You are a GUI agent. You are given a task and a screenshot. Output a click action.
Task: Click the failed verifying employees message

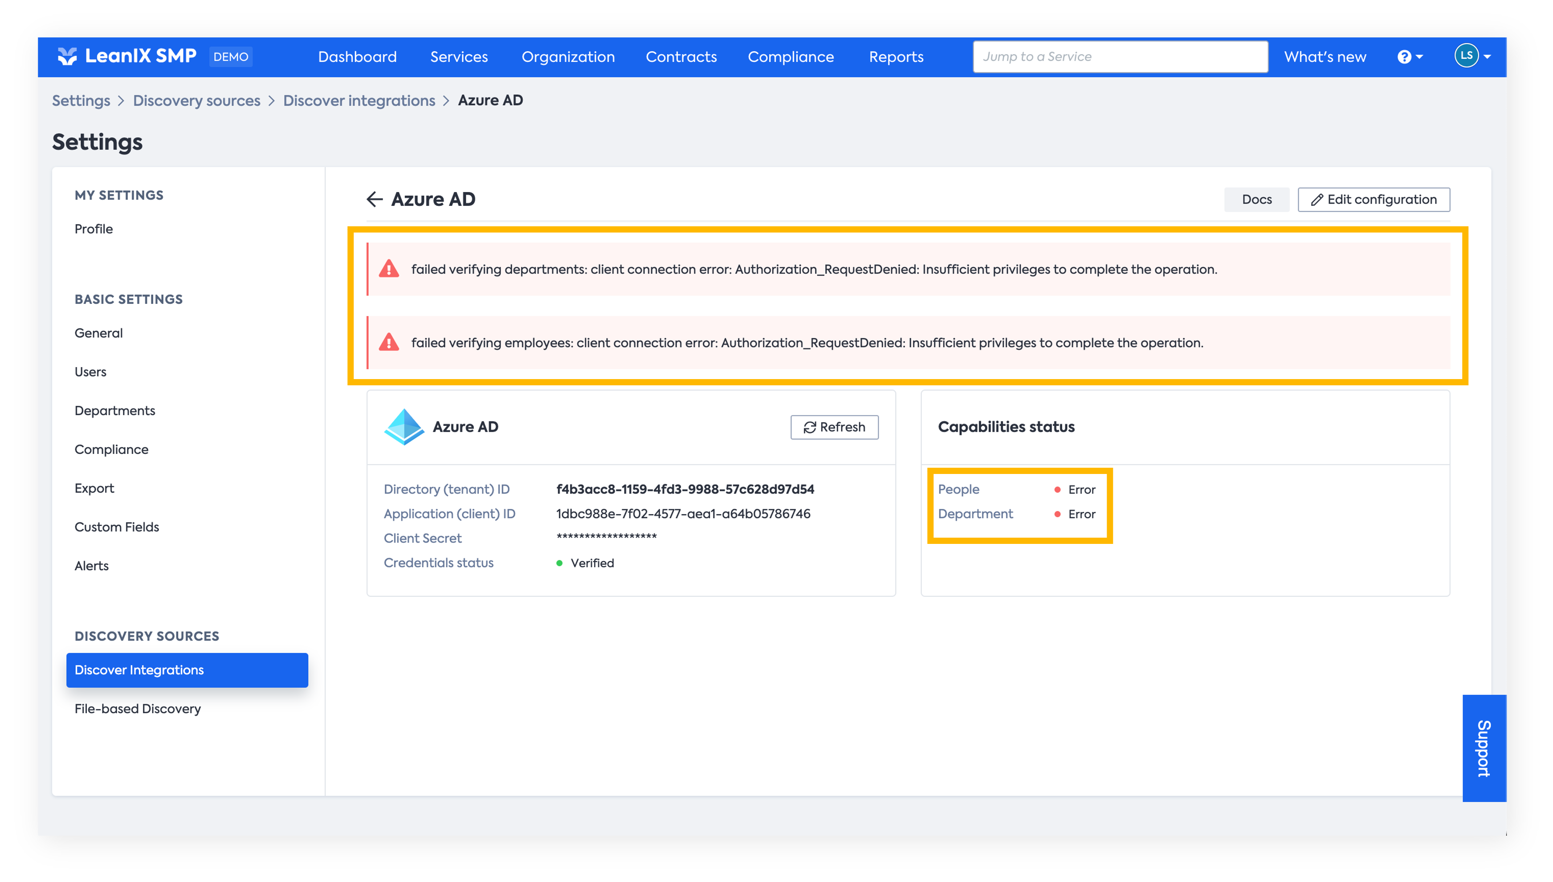(x=807, y=342)
